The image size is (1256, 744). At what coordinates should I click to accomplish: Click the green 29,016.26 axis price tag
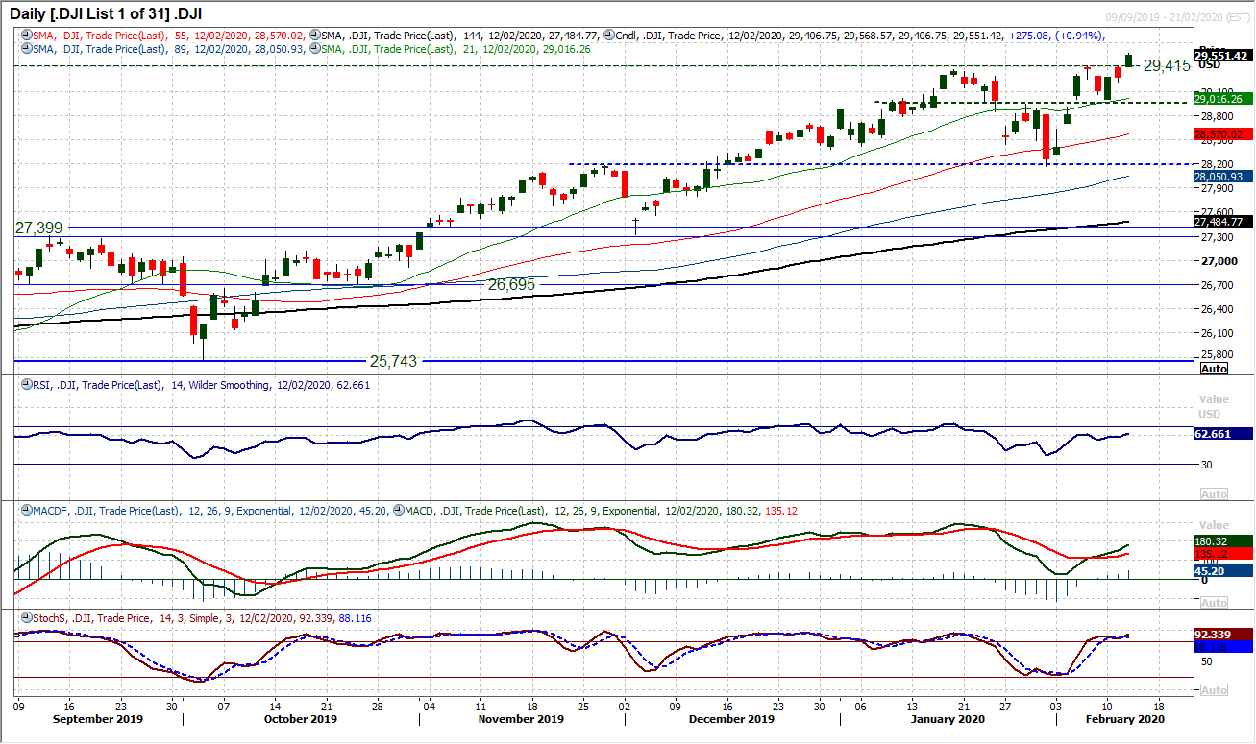pyautogui.click(x=1224, y=98)
